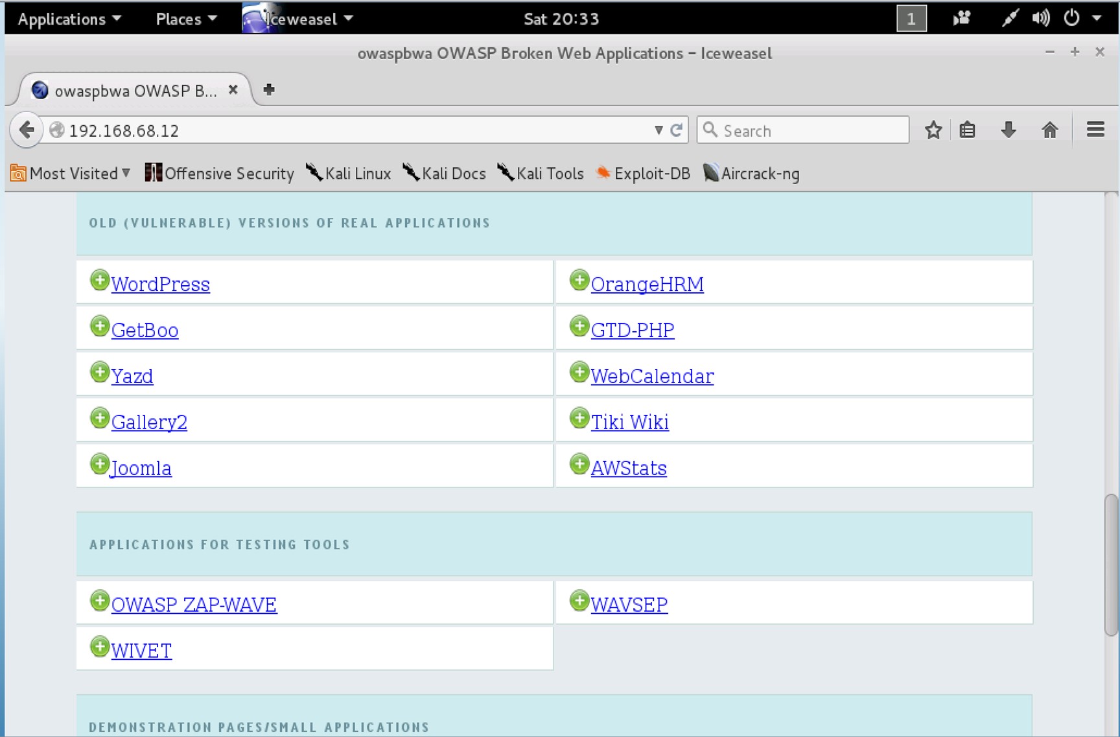
Task: Open new tab with plus icon
Action: (x=269, y=89)
